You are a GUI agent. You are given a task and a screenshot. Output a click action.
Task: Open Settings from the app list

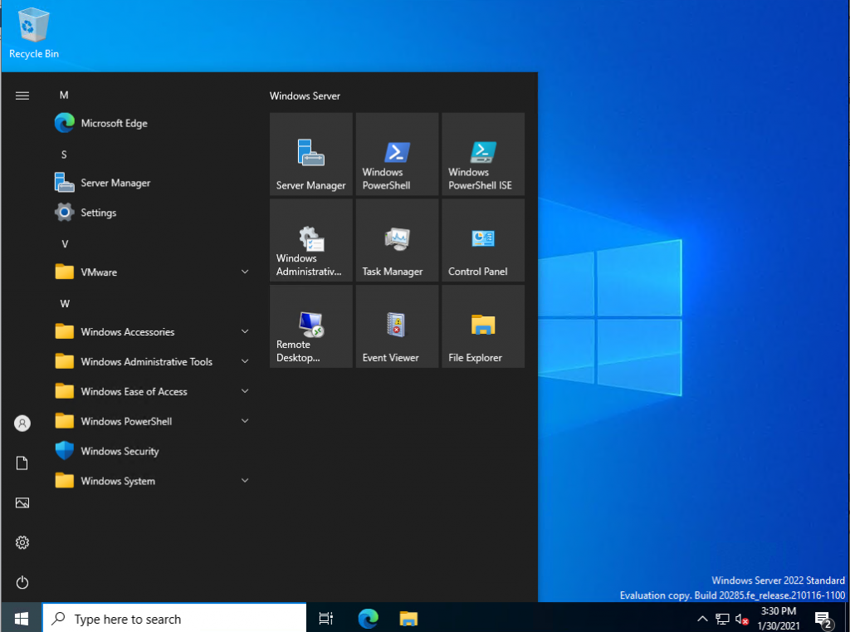152,213
